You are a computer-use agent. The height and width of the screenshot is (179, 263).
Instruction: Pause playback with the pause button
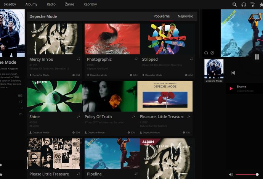257,57
